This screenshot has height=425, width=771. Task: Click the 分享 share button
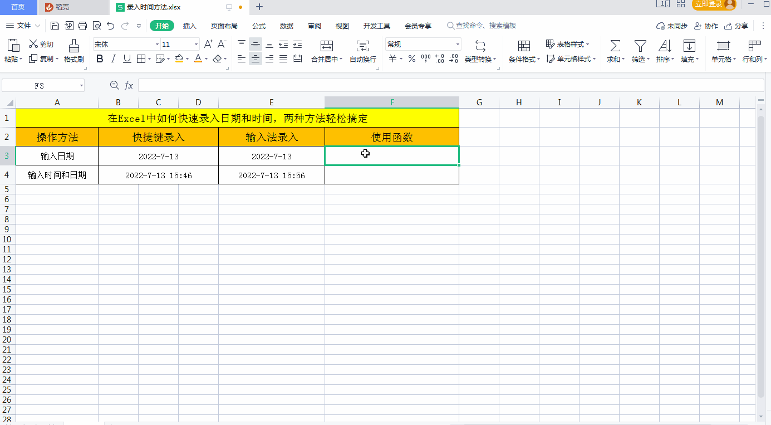click(x=735, y=26)
